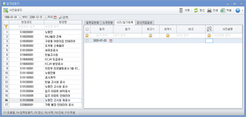This screenshot has height=117, width=246.
Task: Click the 사진설명 column header
Action: (x=228, y=29)
